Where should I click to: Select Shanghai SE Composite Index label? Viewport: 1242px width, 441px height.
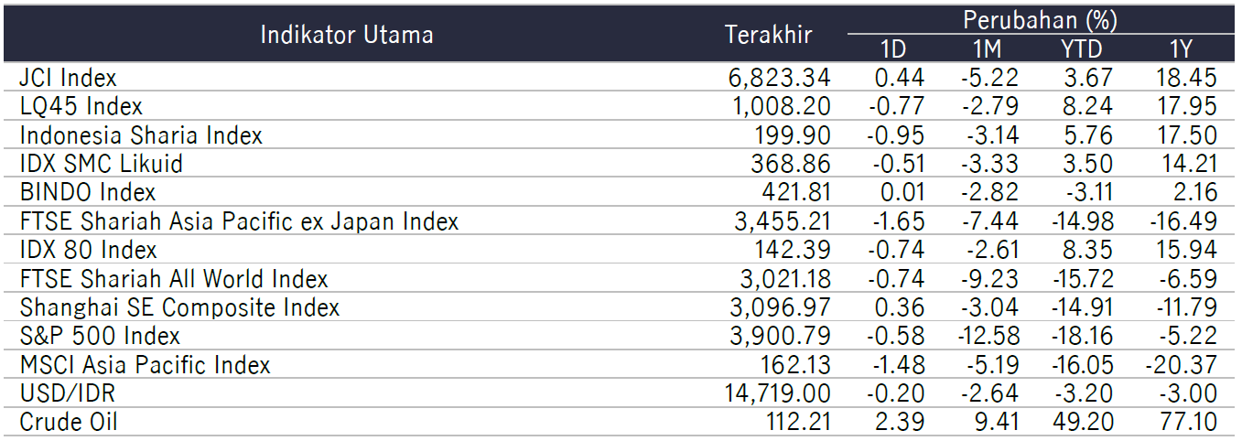[x=179, y=307]
